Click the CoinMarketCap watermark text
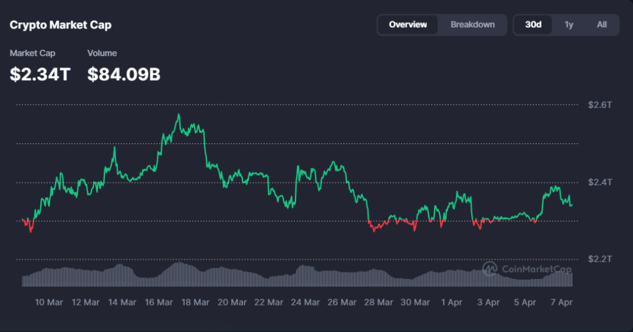 536,269
